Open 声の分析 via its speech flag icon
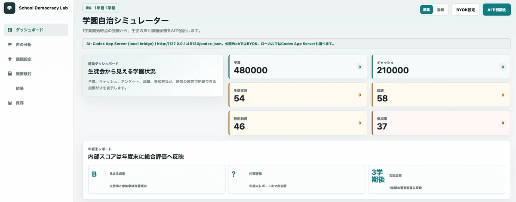The width and height of the screenshot is (516, 202). [10, 45]
